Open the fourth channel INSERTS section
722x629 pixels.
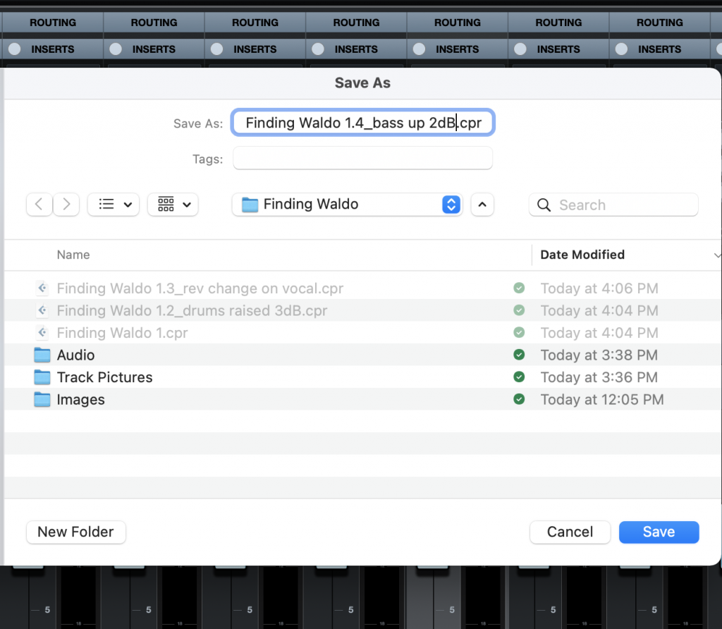356,49
